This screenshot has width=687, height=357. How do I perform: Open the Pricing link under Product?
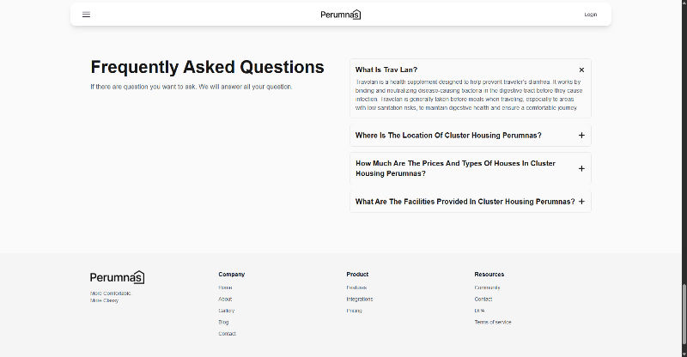354,311
